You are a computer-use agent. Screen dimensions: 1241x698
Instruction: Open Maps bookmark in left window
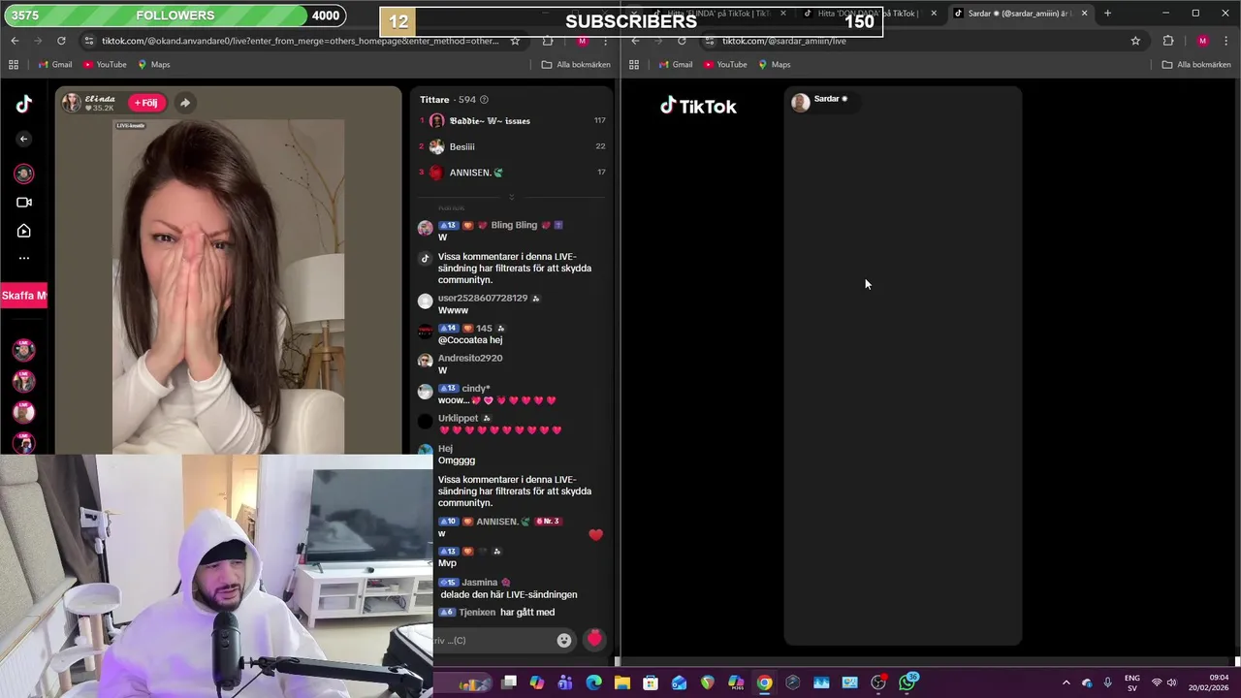[x=153, y=64]
